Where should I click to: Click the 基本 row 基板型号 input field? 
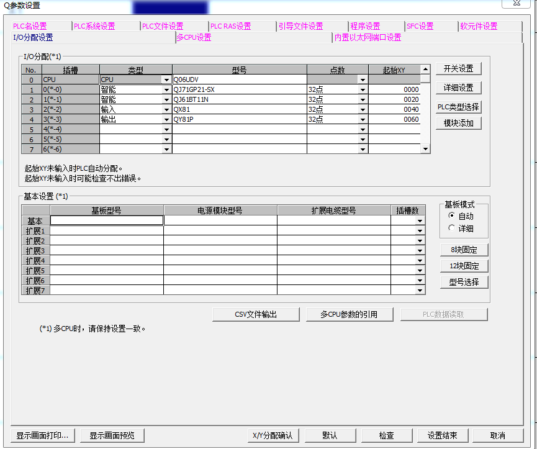[107, 220]
